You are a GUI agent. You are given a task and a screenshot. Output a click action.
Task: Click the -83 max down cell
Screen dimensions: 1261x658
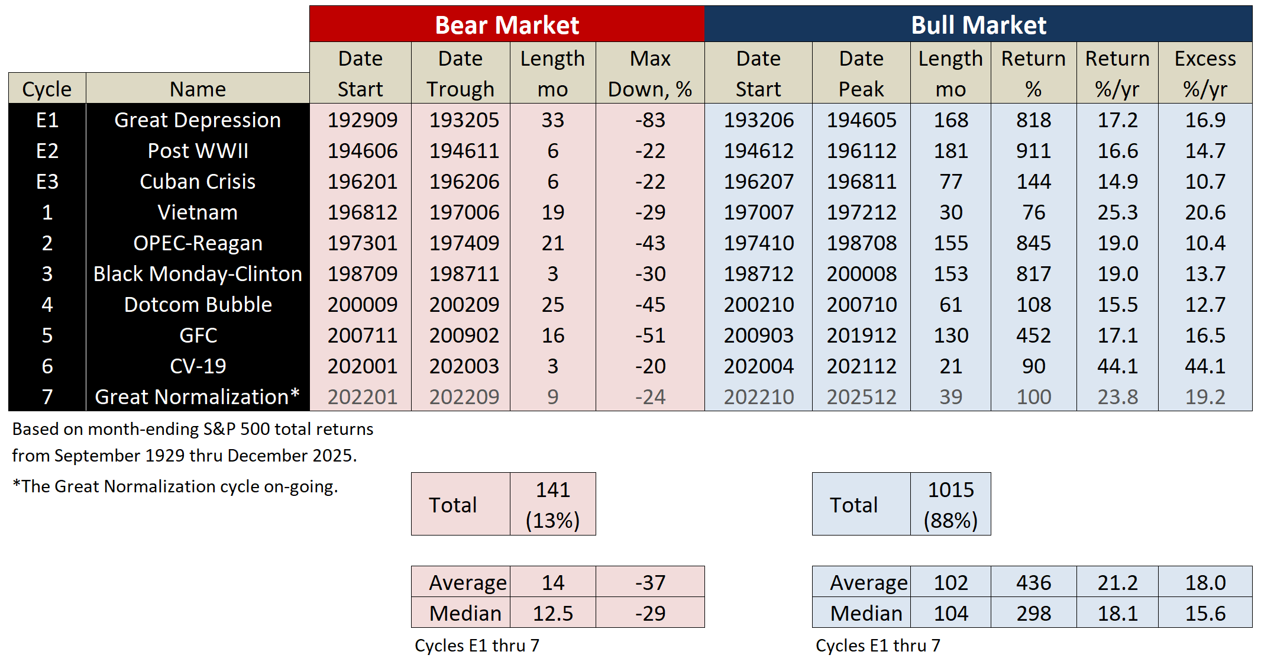[x=650, y=120]
